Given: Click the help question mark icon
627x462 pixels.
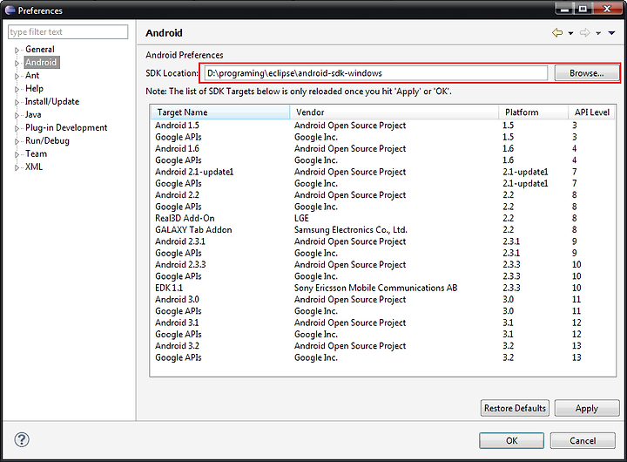Looking at the screenshot, I should click(x=22, y=439).
